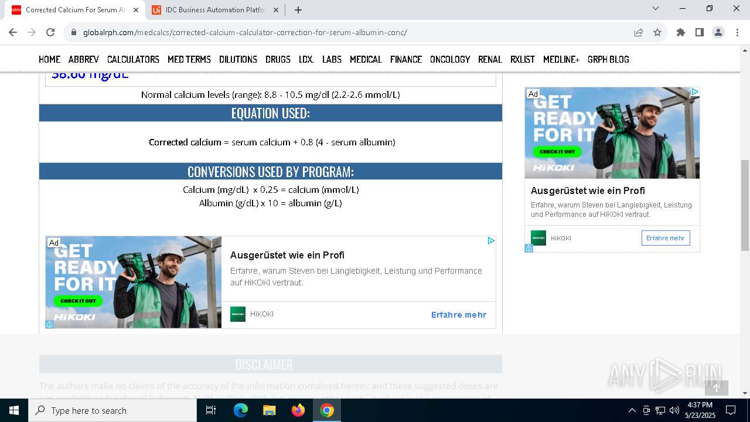Open the volume control tray icon
Image resolution: width=750 pixels, height=422 pixels.
pos(674,410)
